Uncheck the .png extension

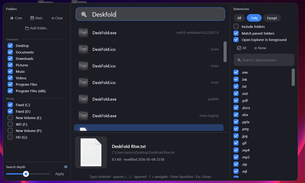[x=236, y=129]
